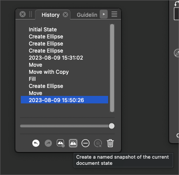Switch to the Guidelines tab
The image size is (179, 175).
click(x=87, y=15)
